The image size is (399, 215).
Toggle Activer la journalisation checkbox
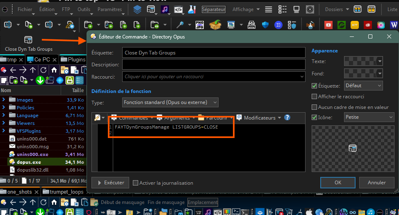pyautogui.click(x=136, y=183)
